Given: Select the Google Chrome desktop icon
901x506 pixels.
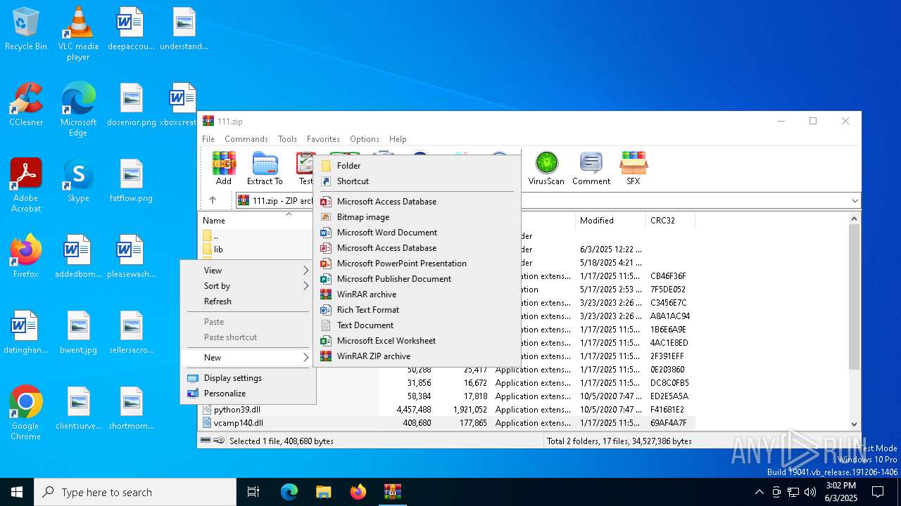Looking at the screenshot, I should click(x=26, y=413).
